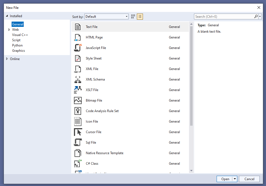Screen dimensions: 266x186
Task: Click the General type of Bitmap File row
Action: pyautogui.click(x=174, y=100)
